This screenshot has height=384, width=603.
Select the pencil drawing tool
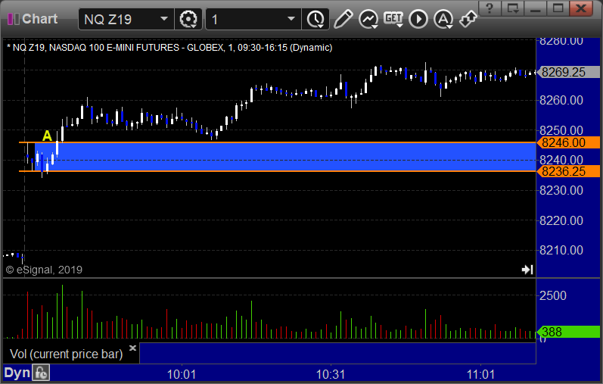point(343,19)
